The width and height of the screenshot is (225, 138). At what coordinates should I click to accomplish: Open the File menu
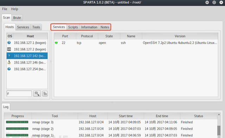coord(5,9)
